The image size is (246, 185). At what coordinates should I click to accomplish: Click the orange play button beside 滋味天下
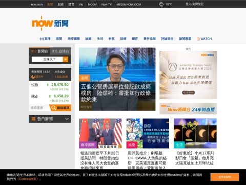[66, 60]
